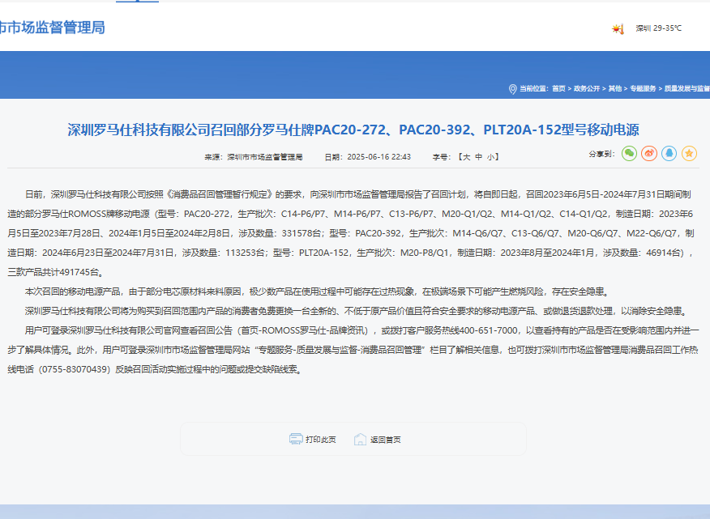
Task: Share article via the green WeChat icon
Action: tap(629, 154)
